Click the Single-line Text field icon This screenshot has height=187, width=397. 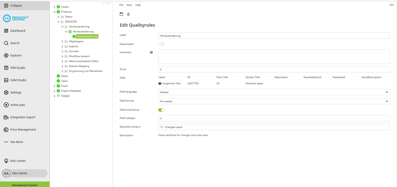tap(160, 83)
